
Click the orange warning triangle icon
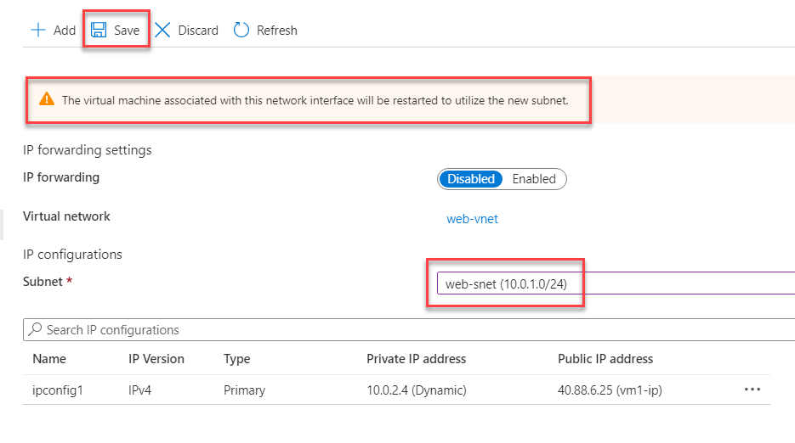pyautogui.click(x=46, y=100)
